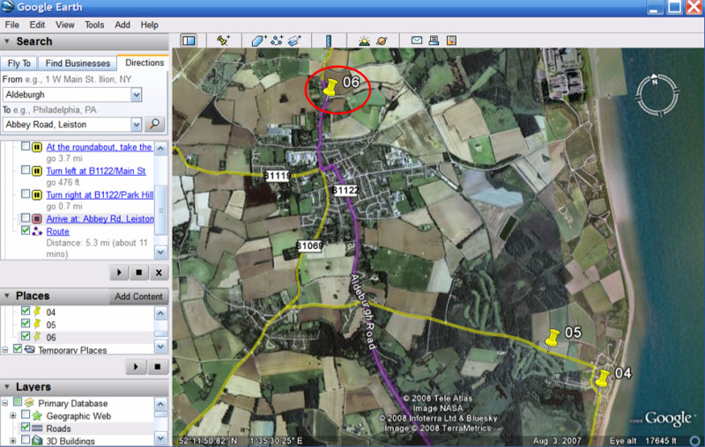Click the Primary Database layer icon
Viewport: 705px width, 447px height.
(29, 403)
